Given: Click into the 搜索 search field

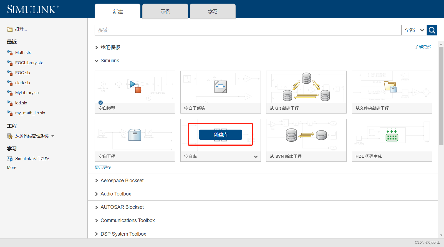Looking at the screenshot, I should coord(248,30).
